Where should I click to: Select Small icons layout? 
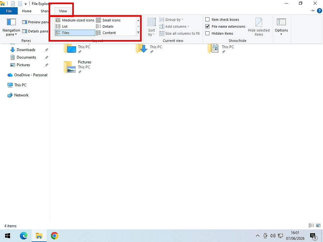[x=109, y=20]
